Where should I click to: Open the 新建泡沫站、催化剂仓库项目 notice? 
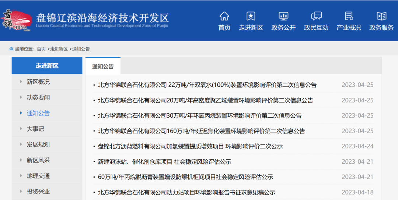(164, 162)
